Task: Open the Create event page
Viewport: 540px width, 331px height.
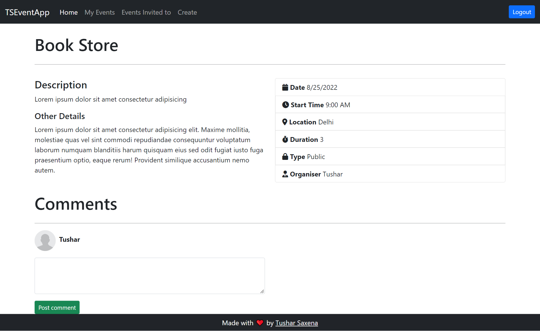Action: pyautogui.click(x=187, y=12)
